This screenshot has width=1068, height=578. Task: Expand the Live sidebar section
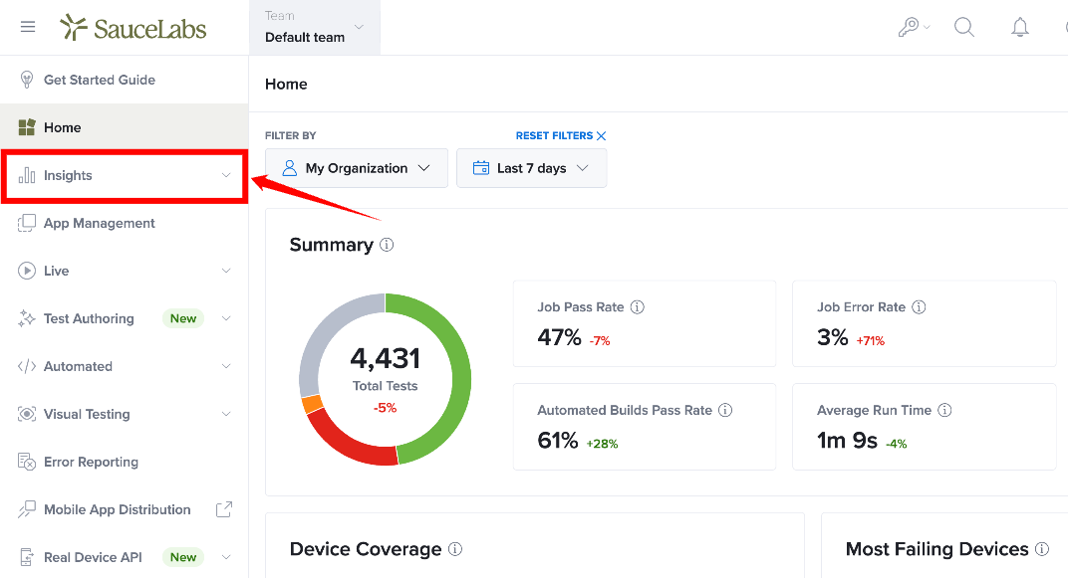coord(124,271)
